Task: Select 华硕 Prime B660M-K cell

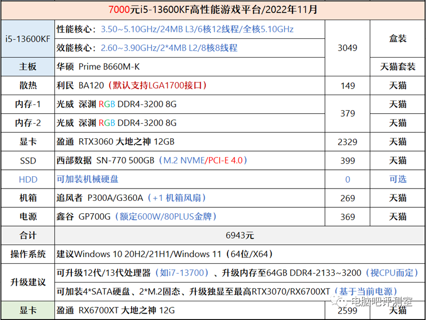Action: point(190,66)
